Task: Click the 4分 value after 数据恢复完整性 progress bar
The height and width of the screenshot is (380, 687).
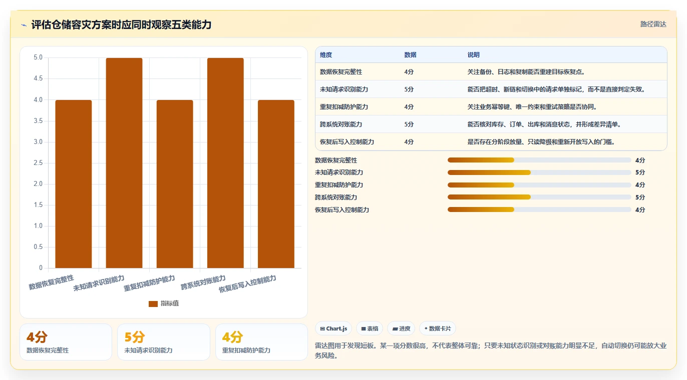Action: pos(640,160)
